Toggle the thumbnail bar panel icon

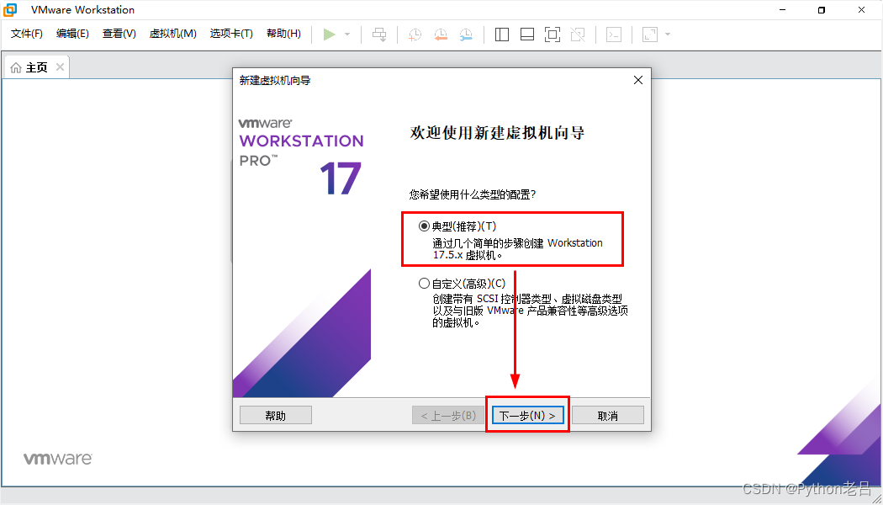[x=527, y=35]
